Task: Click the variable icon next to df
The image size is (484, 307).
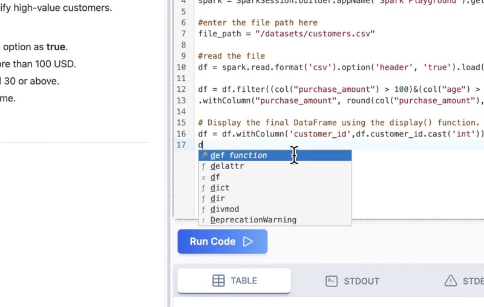Action: click(x=204, y=178)
